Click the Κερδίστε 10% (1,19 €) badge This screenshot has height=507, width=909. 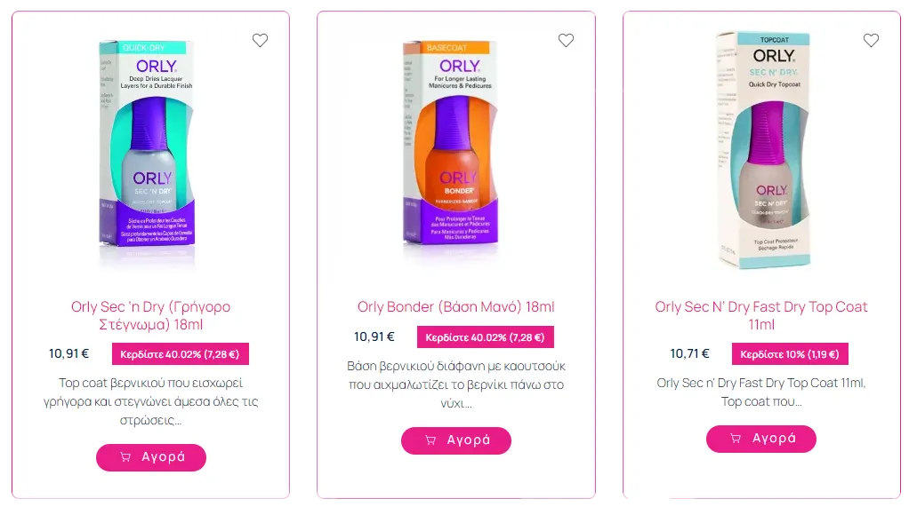tap(790, 354)
